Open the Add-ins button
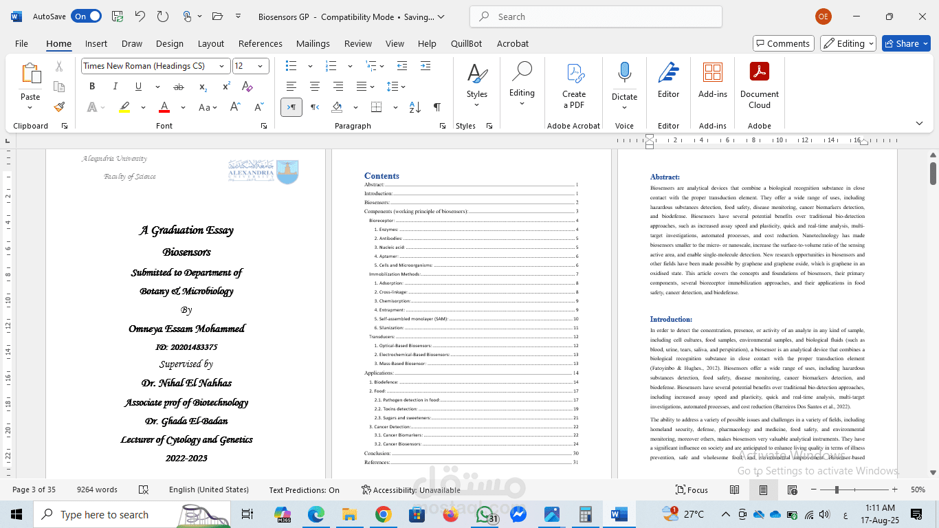 pyautogui.click(x=713, y=81)
